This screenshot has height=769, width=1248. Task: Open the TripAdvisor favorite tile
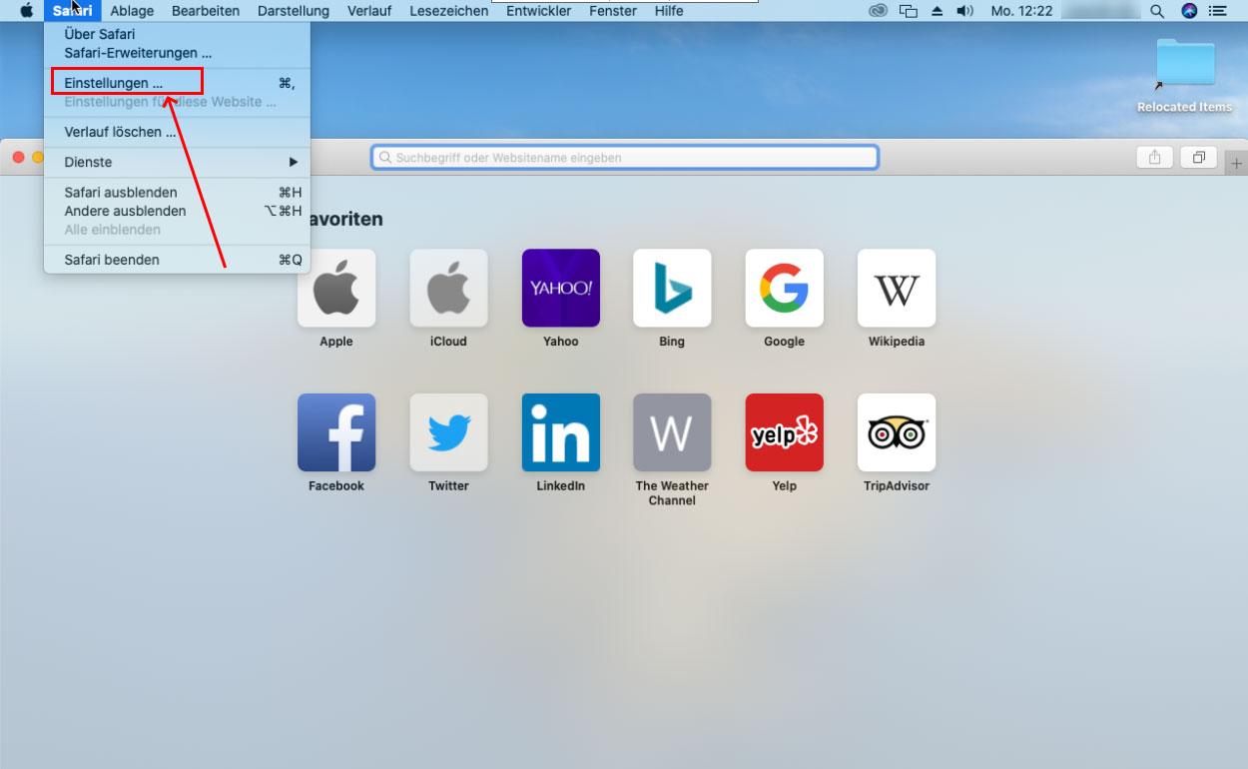pyautogui.click(x=896, y=432)
